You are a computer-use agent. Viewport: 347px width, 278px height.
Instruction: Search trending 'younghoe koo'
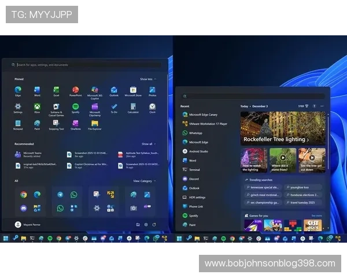[302, 187]
